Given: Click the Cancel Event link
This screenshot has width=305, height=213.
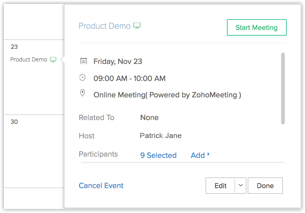Looking at the screenshot, I should 101,186.
